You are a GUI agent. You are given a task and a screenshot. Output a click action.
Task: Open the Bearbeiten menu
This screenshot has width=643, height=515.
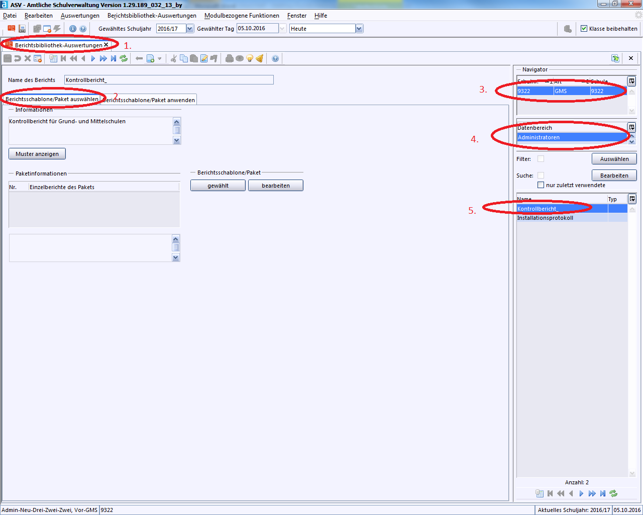click(39, 16)
